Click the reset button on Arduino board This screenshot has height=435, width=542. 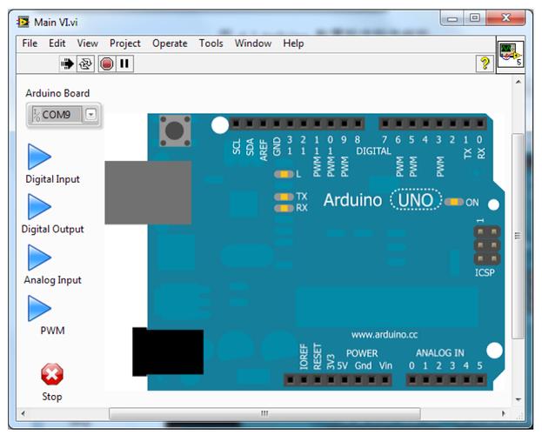tap(175, 130)
